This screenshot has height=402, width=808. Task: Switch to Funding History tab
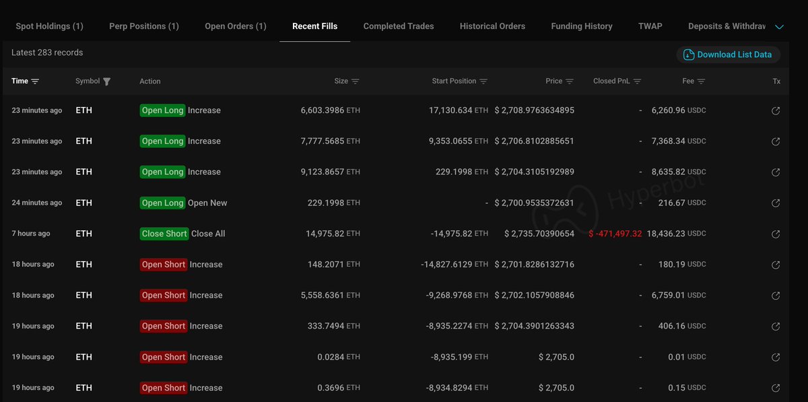pyautogui.click(x=582, y=26)
